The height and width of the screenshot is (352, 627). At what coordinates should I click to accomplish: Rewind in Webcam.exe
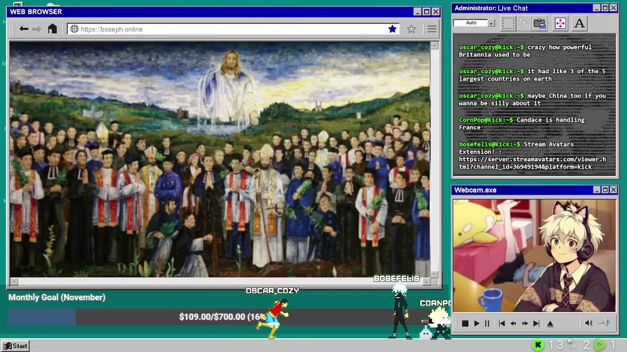(513, 323)
